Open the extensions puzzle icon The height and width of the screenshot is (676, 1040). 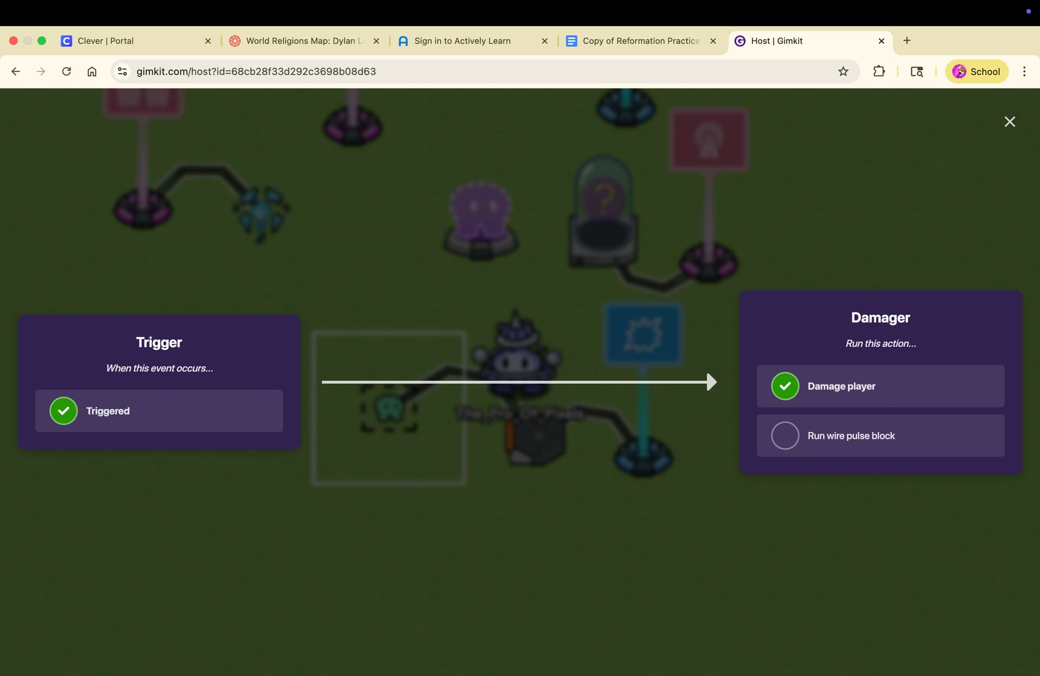tap(879, 71)
